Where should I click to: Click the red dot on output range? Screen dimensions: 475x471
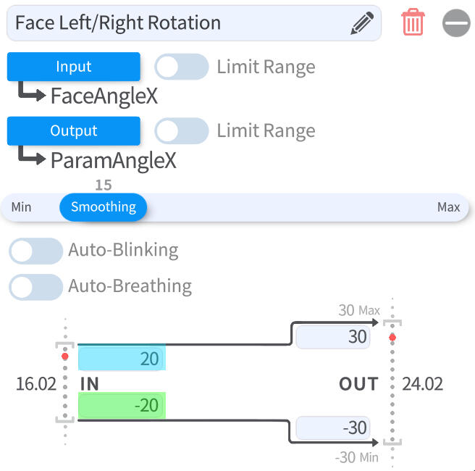click(392, 338)
